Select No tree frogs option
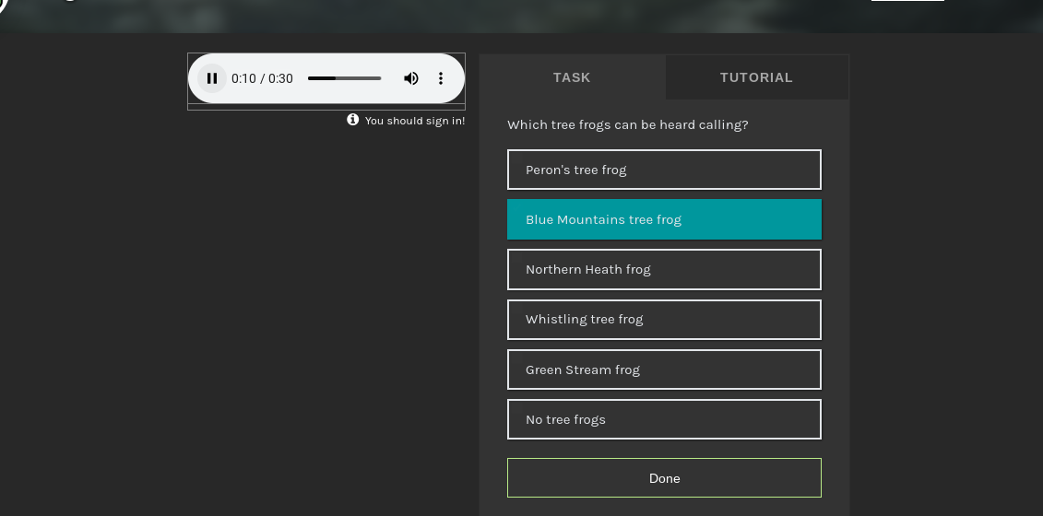Image resolution: width=1043 pixels, height=516 pixels. [664, 419]
